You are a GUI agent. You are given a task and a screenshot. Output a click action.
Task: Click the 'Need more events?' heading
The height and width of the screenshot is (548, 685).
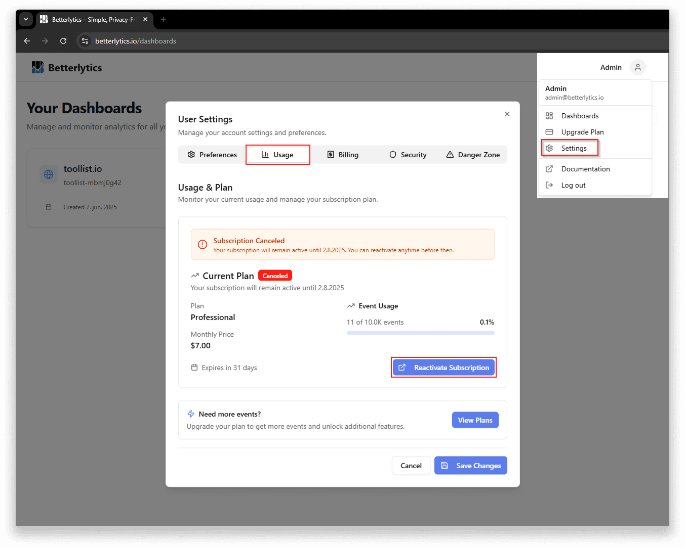230,414
